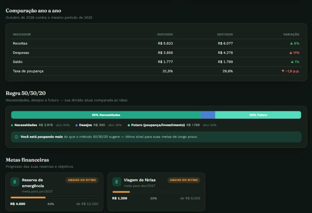The image size is (312, 213).
Task: Click the R$ 5.633 Receitas value
Action: click(165, 43)
